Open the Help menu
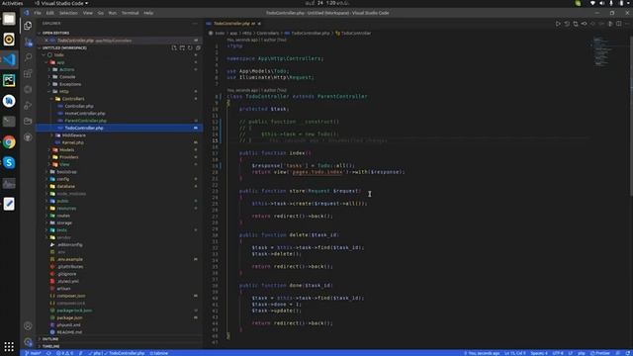Screen dimensions: 633x356 148,13
